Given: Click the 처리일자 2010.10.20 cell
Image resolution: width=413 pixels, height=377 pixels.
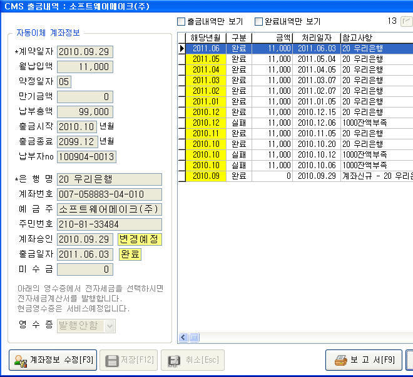Looking at the screenshot, I should click(317, 144).
